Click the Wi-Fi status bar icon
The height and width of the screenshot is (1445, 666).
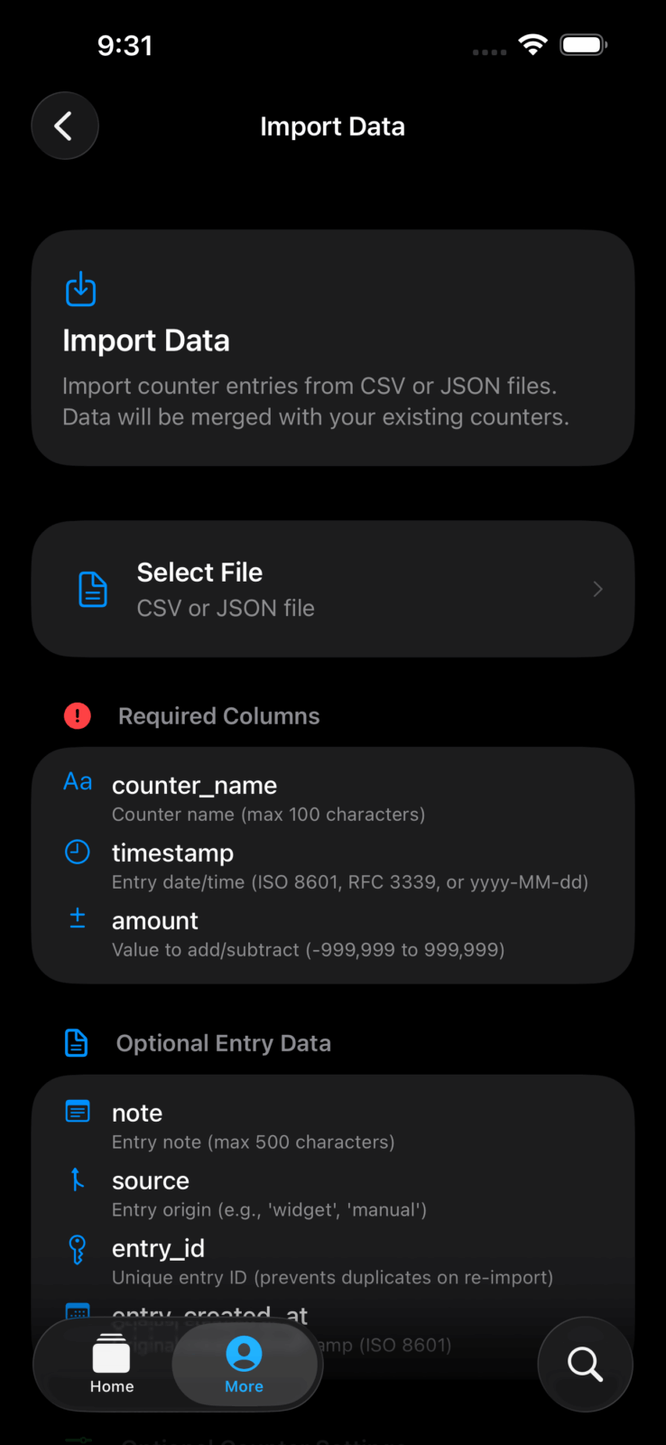click(532, 44)
